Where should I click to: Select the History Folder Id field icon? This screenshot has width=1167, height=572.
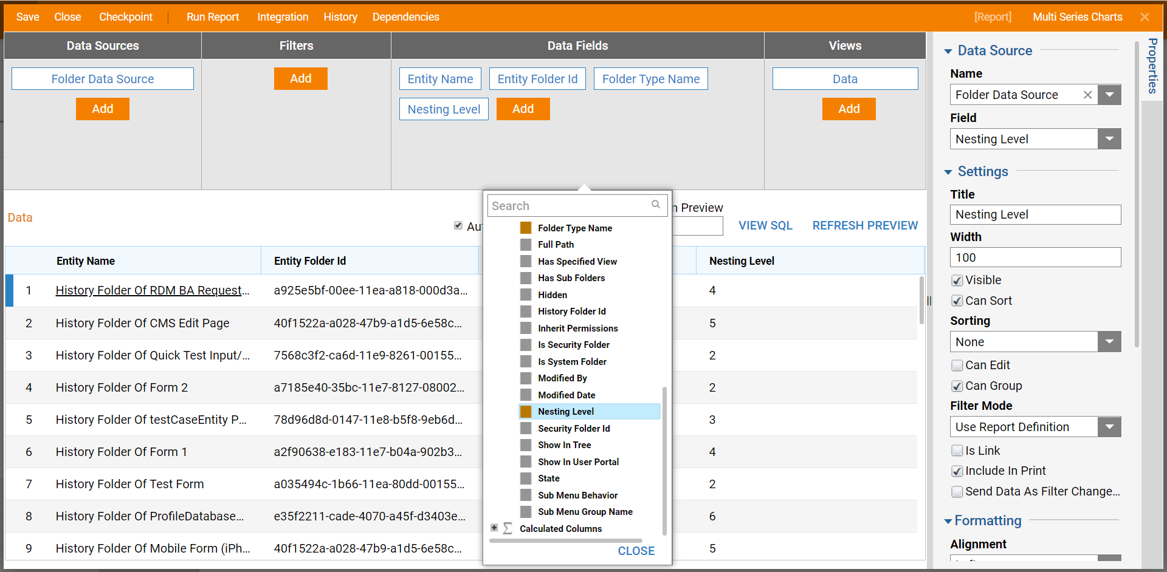[526, 312]
